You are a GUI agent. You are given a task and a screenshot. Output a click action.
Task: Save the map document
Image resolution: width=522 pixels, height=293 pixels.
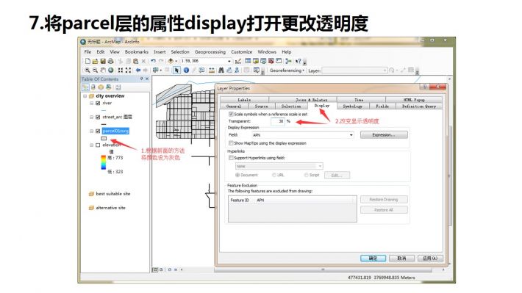point(103,61)
